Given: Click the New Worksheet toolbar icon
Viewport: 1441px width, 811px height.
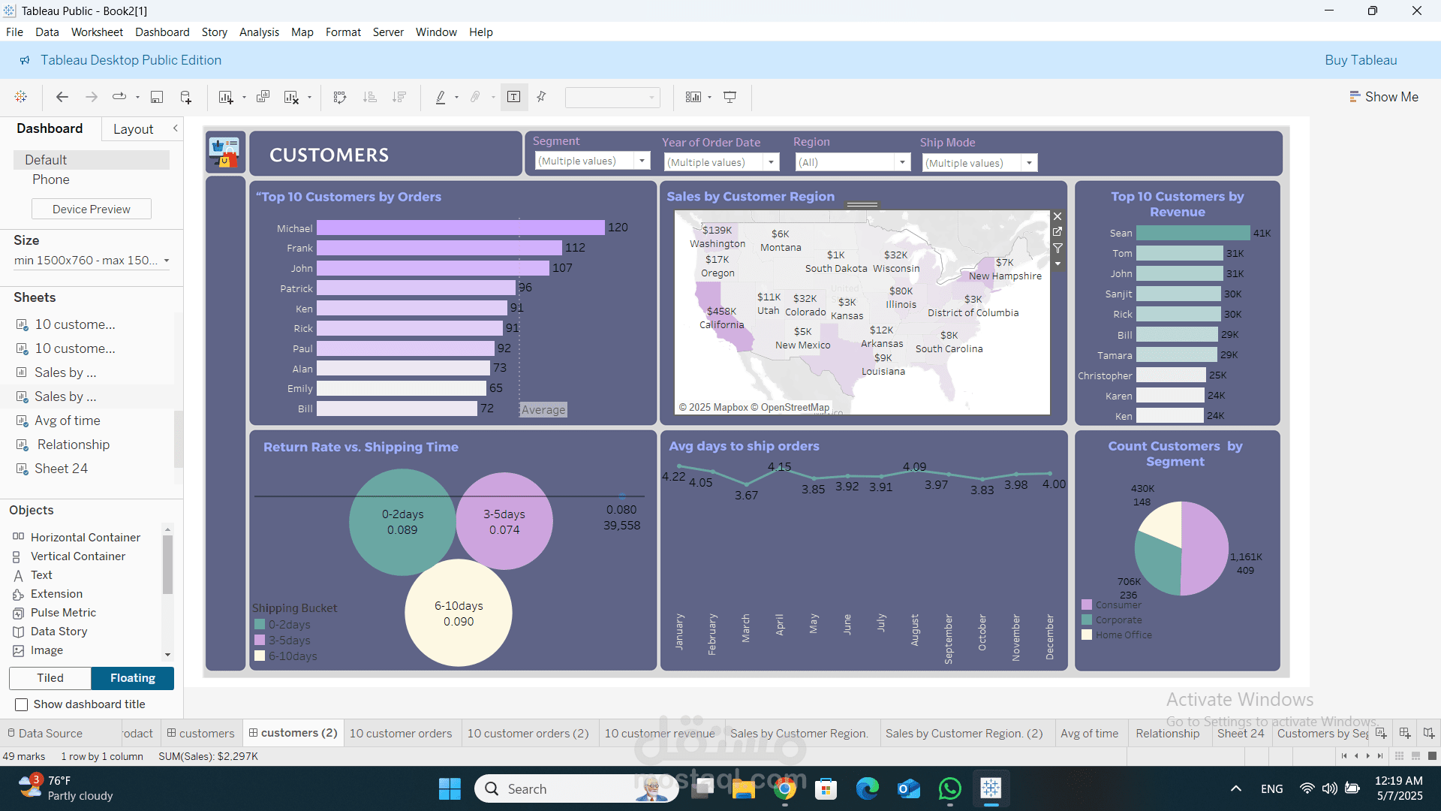Looking at the screenshot, I should tap(225, 97).
